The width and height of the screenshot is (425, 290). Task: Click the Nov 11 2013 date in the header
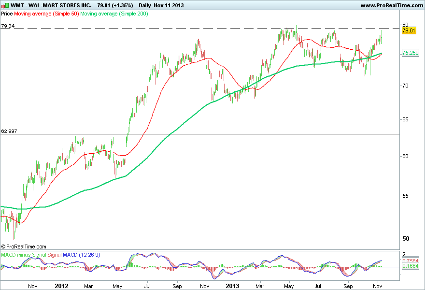(169, 5)
